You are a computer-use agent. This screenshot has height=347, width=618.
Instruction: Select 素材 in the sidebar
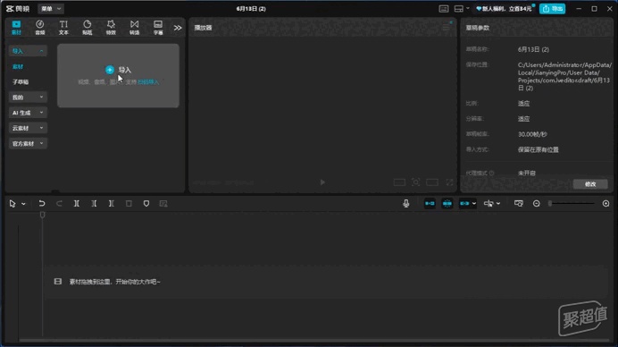click(18, 67)
